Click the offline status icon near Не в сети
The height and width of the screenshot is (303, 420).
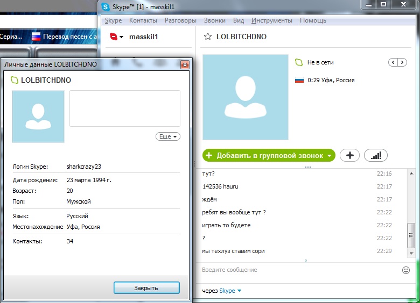tap(299, 62)
